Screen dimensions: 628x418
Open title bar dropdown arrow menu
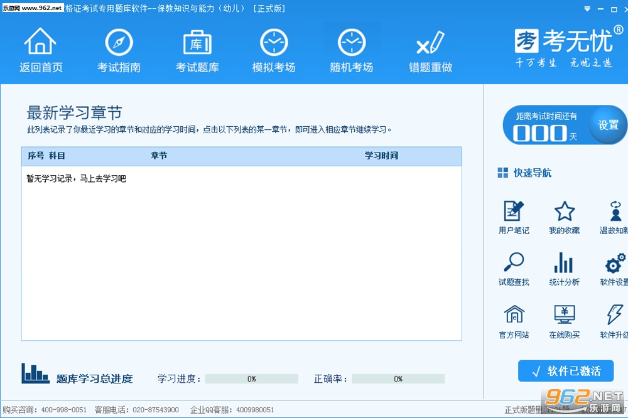pyautogui.click(x=587, y=9)
